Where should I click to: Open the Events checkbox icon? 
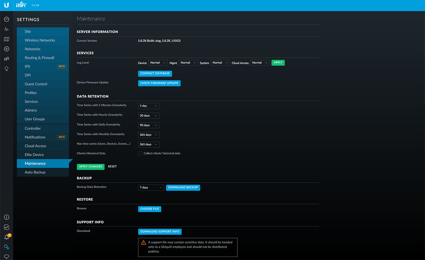point(6,227)
